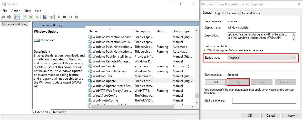The height and width of the screenshot is (120, 303).
Task: Click the Description box's down scroll arrow
Action: point(294,39)
